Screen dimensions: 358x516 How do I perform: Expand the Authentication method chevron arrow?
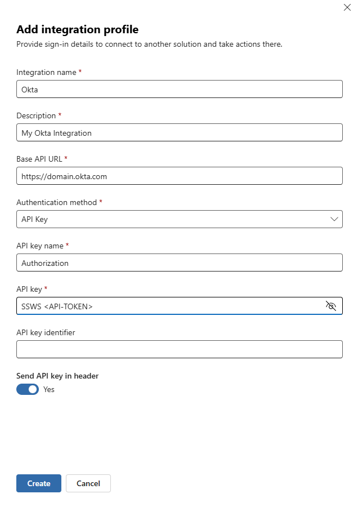[334, 219]
